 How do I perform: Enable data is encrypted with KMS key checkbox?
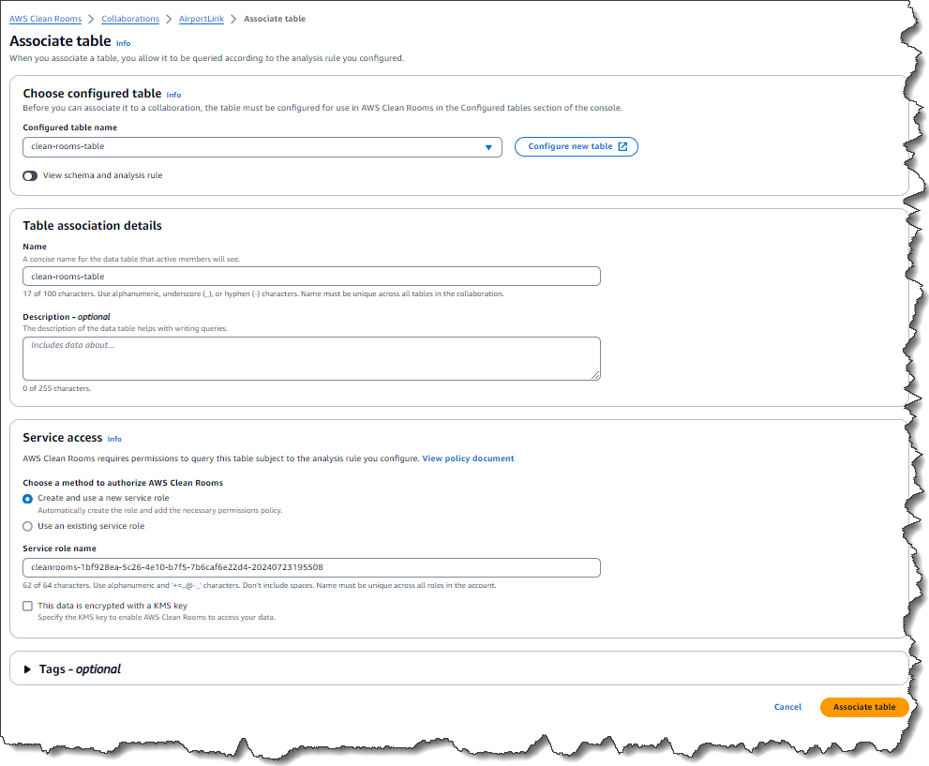pyautogui.click(x=28, y=606)
